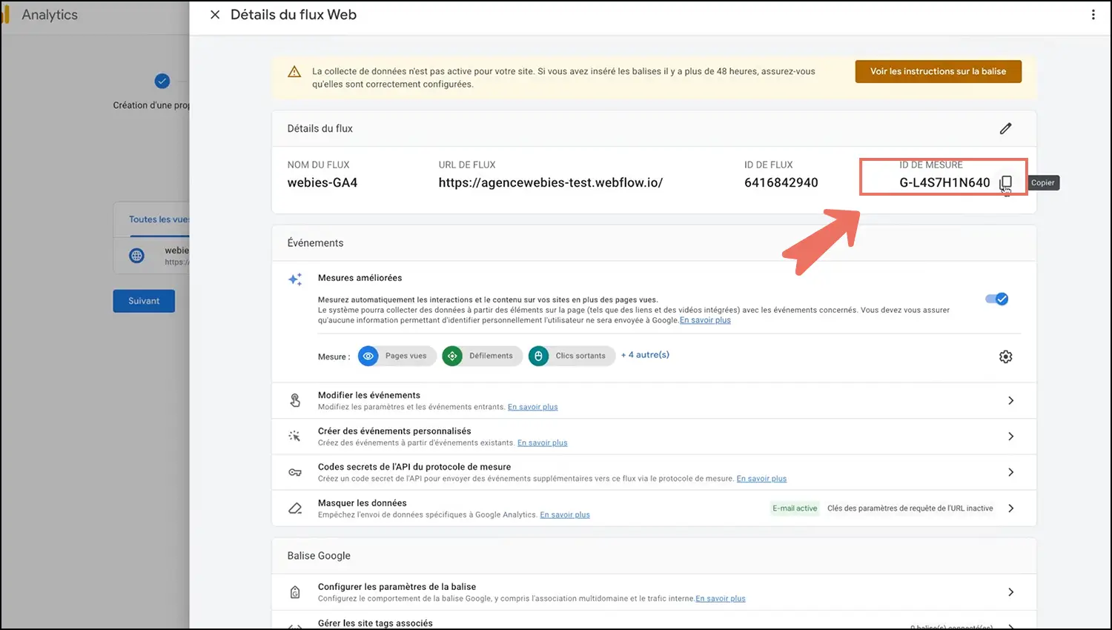The height and width of the screenshot is (630, 1112).
Task: Open enhanced measurement settings gear icon
Action: pyautogui.click(x=1005, y=357)
